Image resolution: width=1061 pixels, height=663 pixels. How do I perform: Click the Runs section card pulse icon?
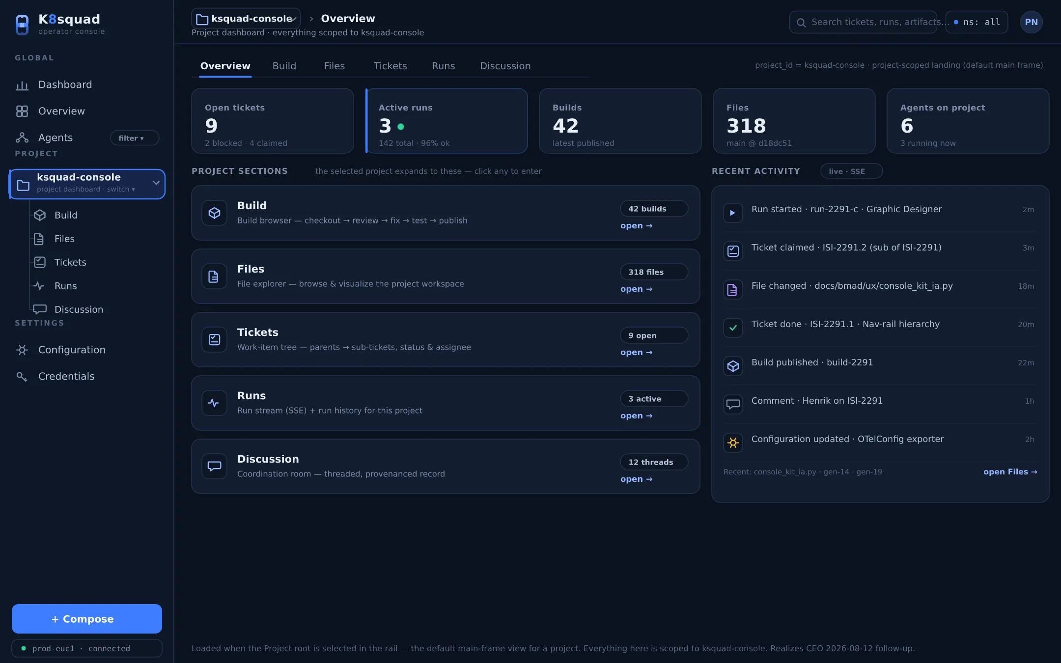coord(214,403)
